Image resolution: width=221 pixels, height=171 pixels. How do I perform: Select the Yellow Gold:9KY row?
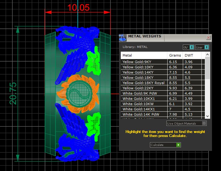163,62
